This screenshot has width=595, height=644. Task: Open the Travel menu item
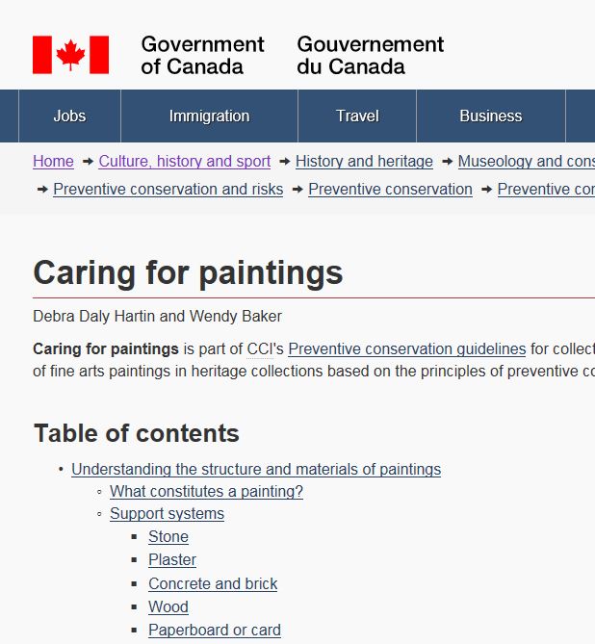pos(357,116)
